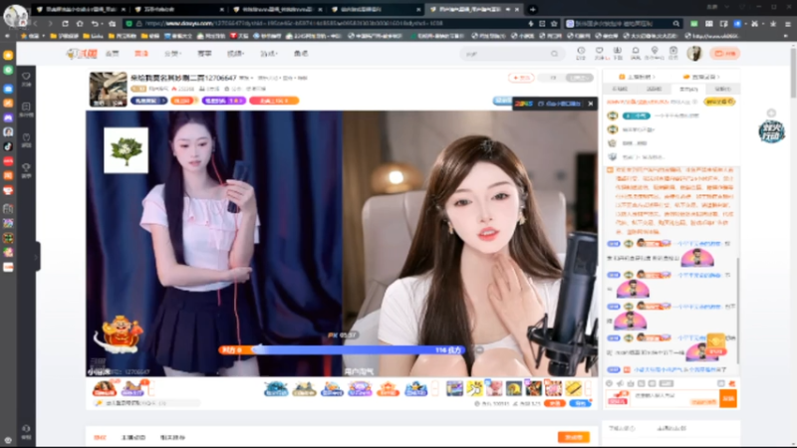Click the Douyu site search input field
Viewport: 797px width, 448px height.
point(506,54)
